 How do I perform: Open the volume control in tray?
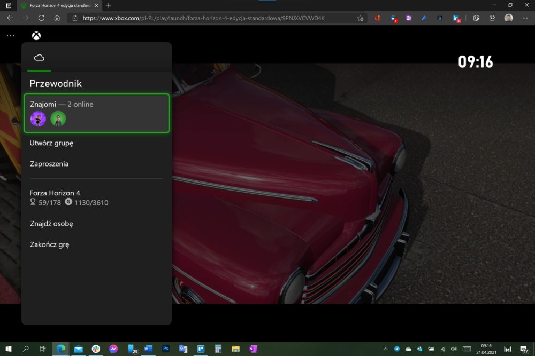coord(454,349)
